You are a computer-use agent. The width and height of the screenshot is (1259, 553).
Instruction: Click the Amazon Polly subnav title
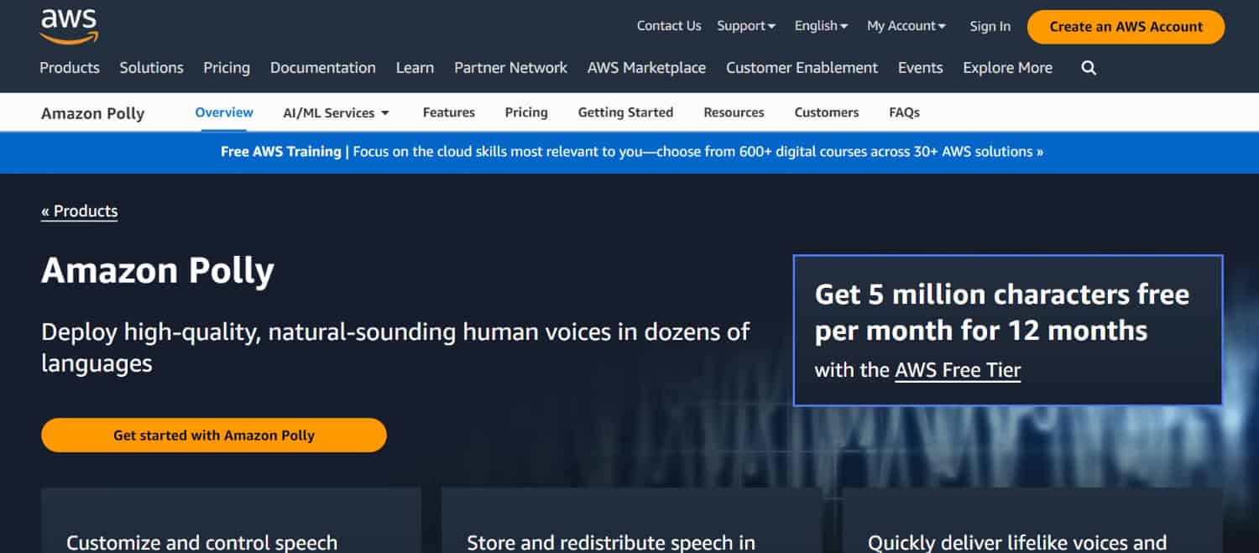click(x=92, y=113)
